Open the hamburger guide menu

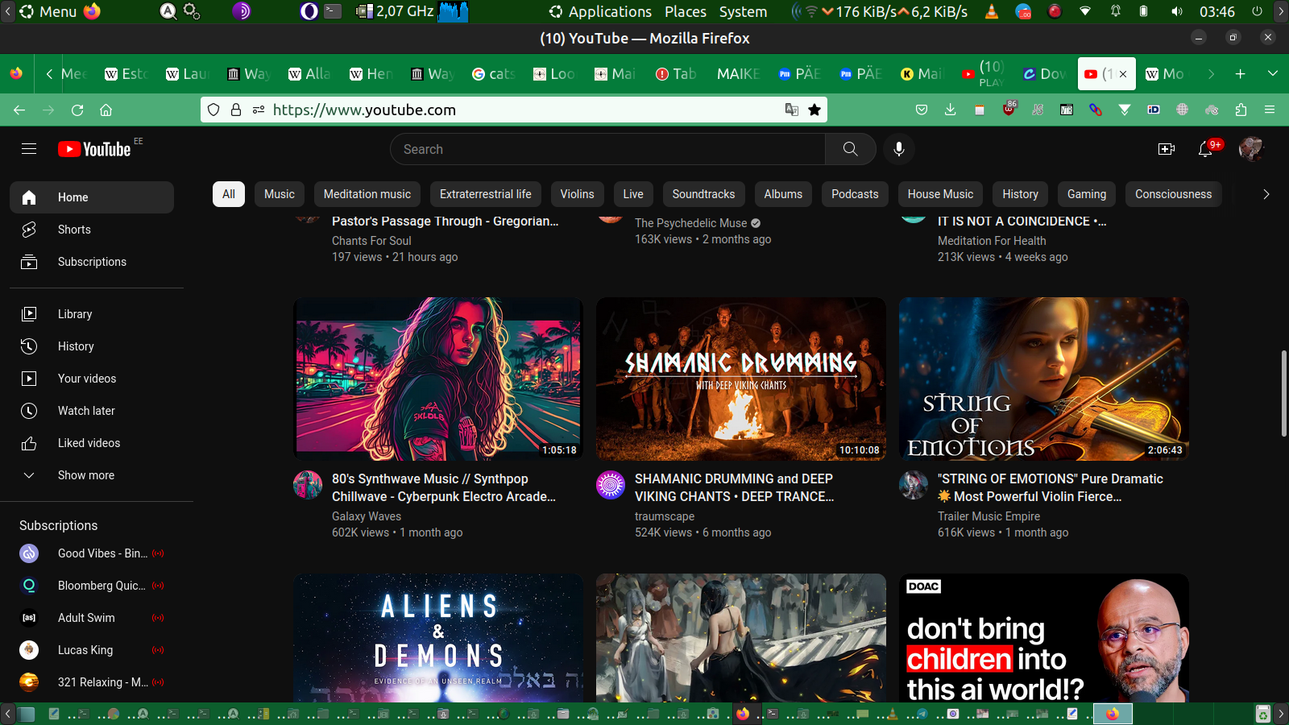(x=29, y=149)
